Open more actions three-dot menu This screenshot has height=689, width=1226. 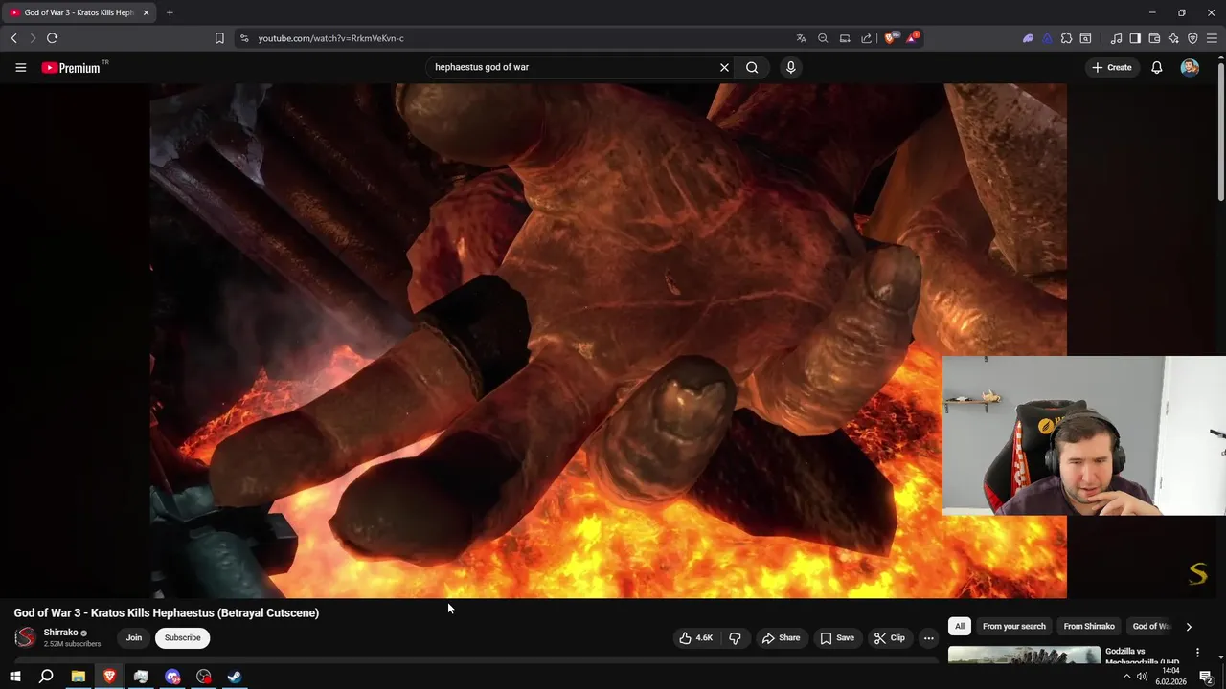click(928, 637)
